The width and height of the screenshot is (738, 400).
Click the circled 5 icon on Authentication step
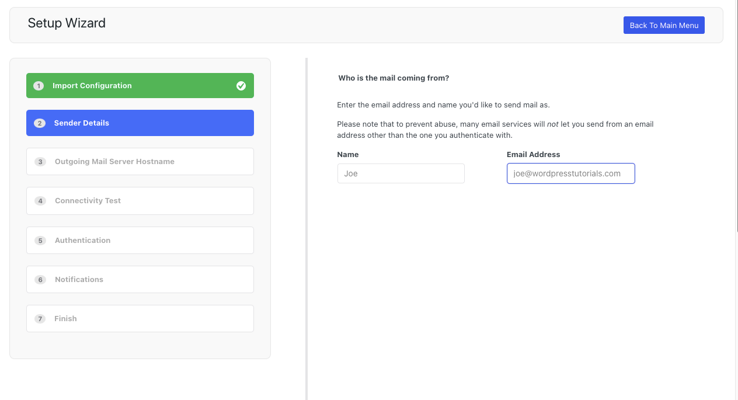(40, 240)
